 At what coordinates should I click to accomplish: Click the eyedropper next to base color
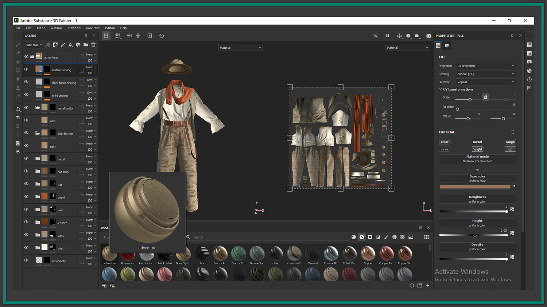(x=513, y=187)
